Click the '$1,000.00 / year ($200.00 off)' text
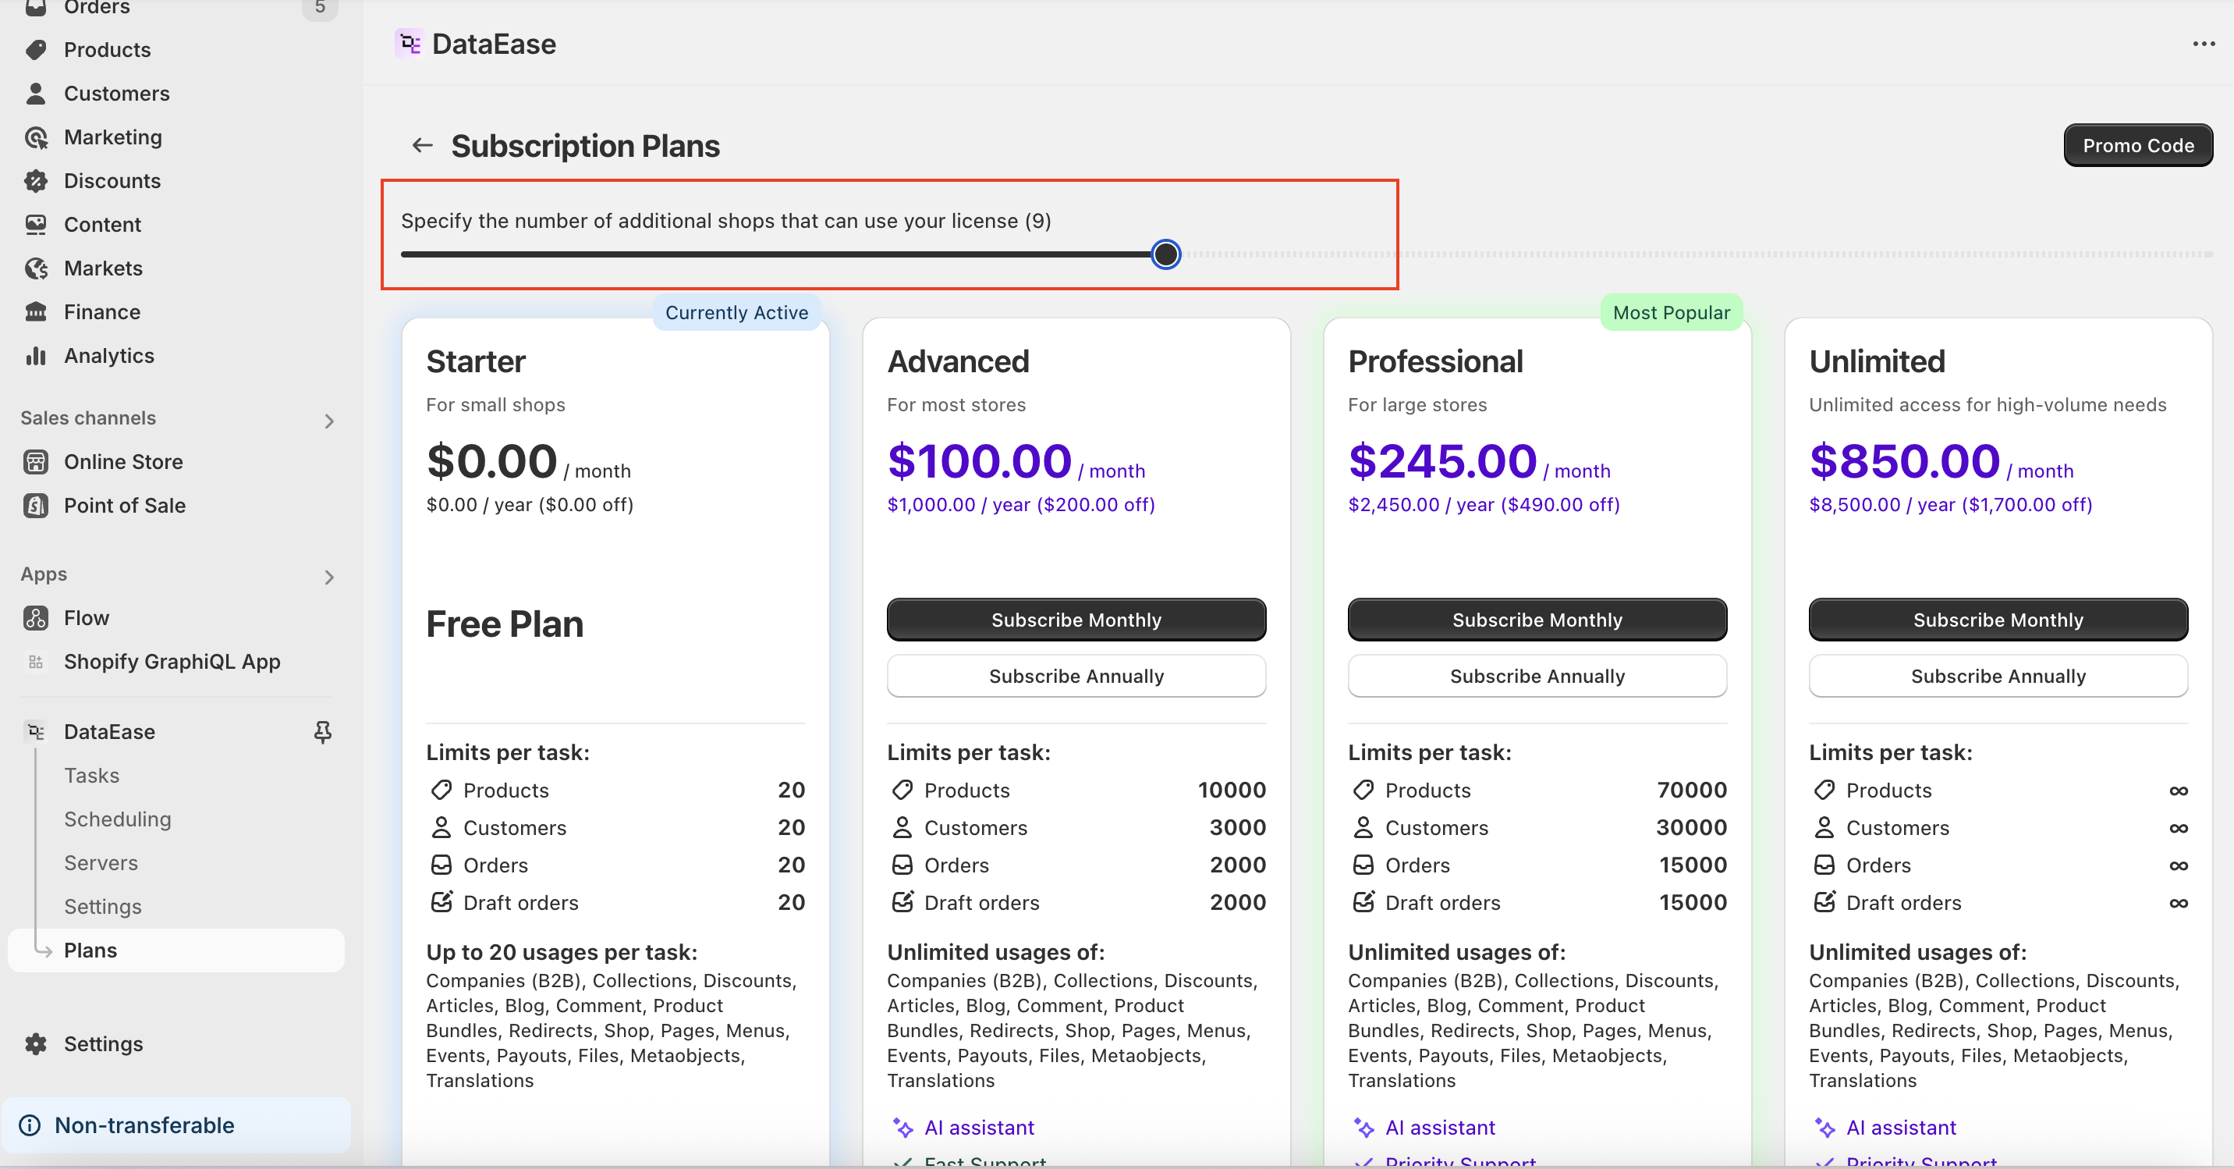The height and width of the screenshot is (1169, 2234). tap(1021, 504)
